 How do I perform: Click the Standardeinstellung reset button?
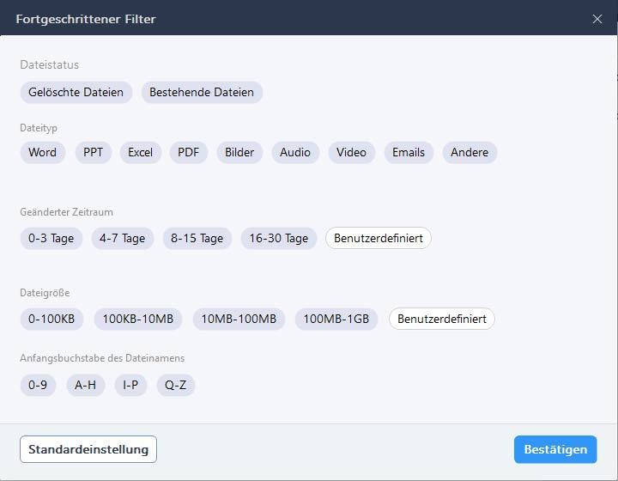coord(88,449)
